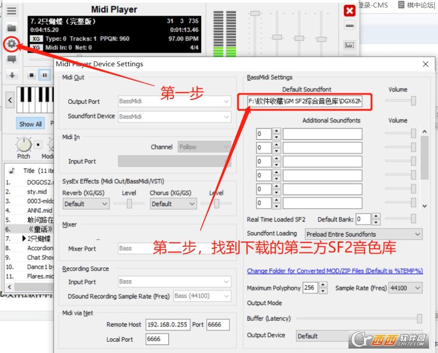Click the first Additional Soundfonts path field

[322, 134]
